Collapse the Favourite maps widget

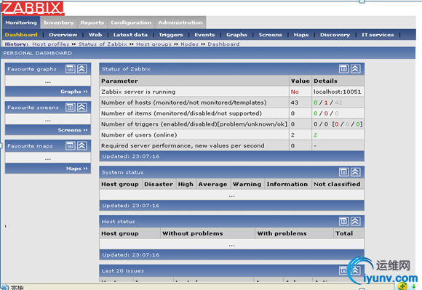click(82, 146)
